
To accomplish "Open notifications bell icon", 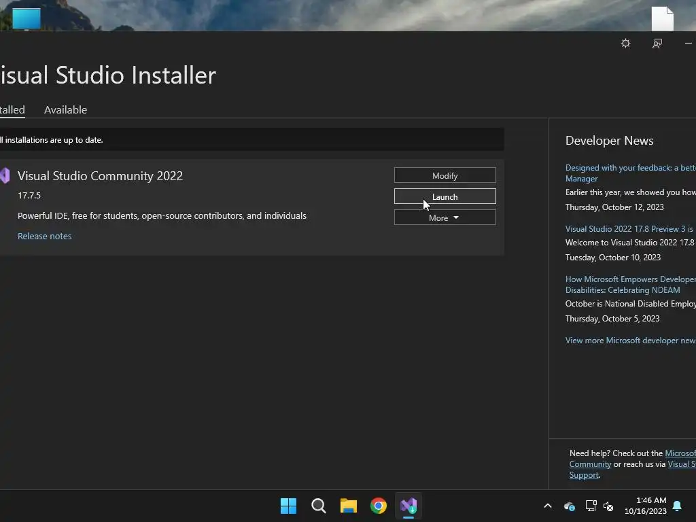I will tap(678, 506).
